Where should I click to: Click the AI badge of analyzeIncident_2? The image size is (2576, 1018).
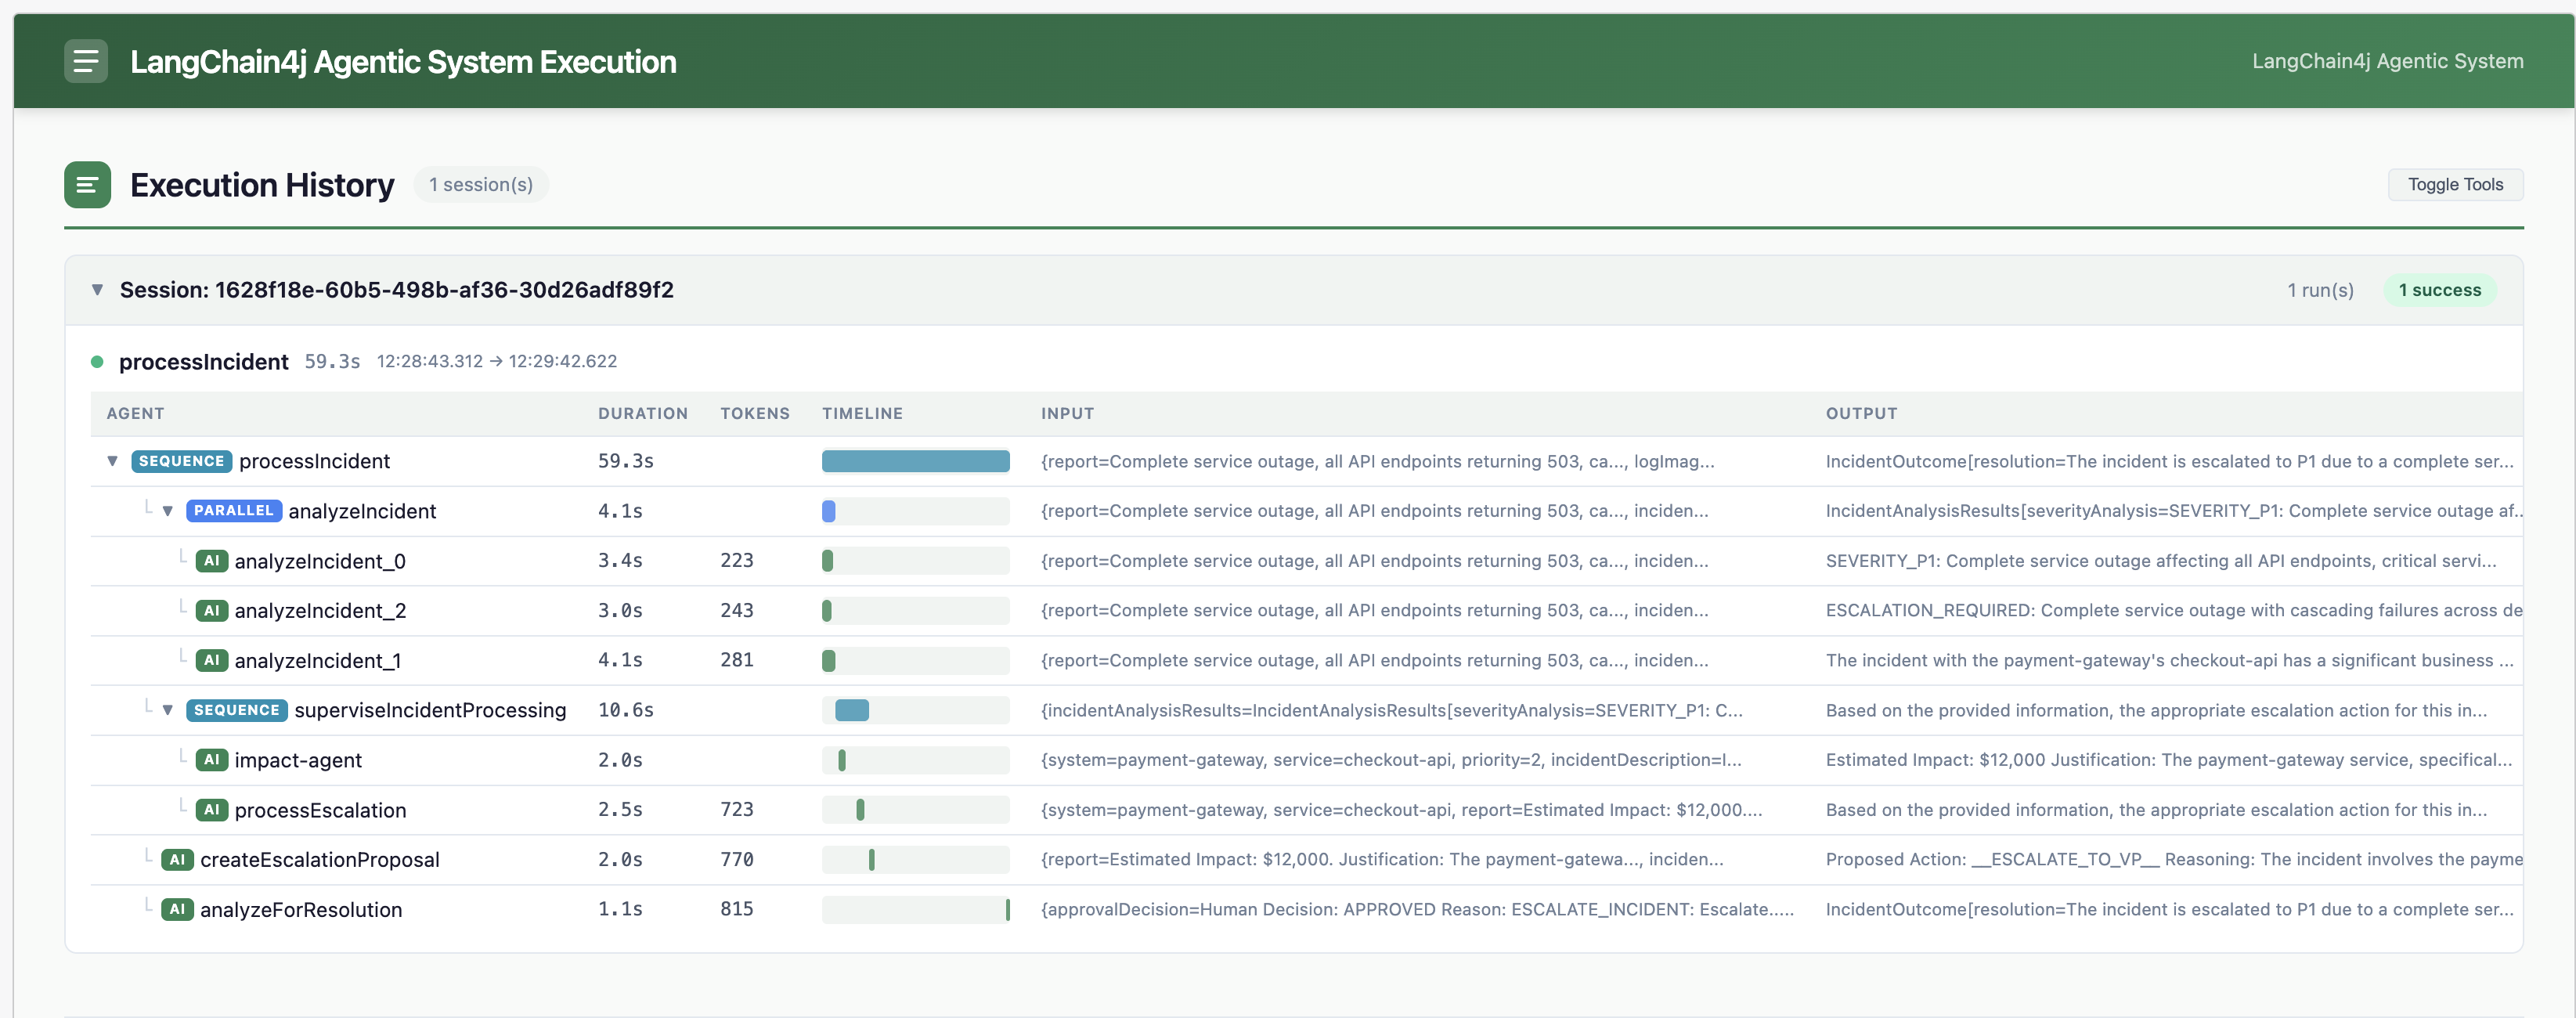[x=211, y=611]
